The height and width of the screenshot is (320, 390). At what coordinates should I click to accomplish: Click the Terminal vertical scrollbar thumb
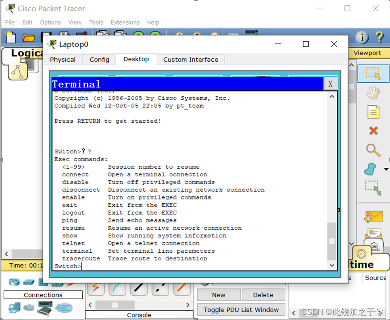[x=332, y=241]
